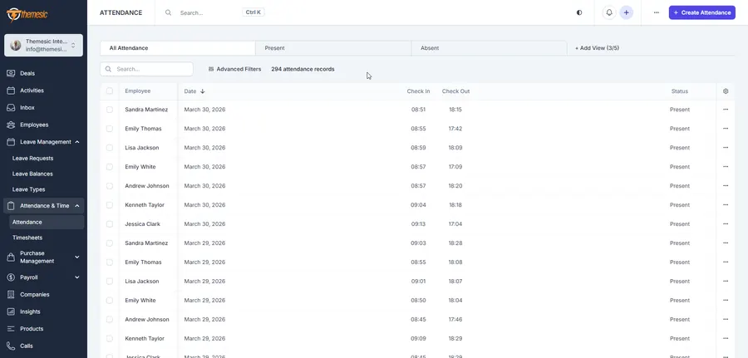The image size is (748, 358).
Task: Open row actions for Emily White March 29
Action: click(726, 301)
